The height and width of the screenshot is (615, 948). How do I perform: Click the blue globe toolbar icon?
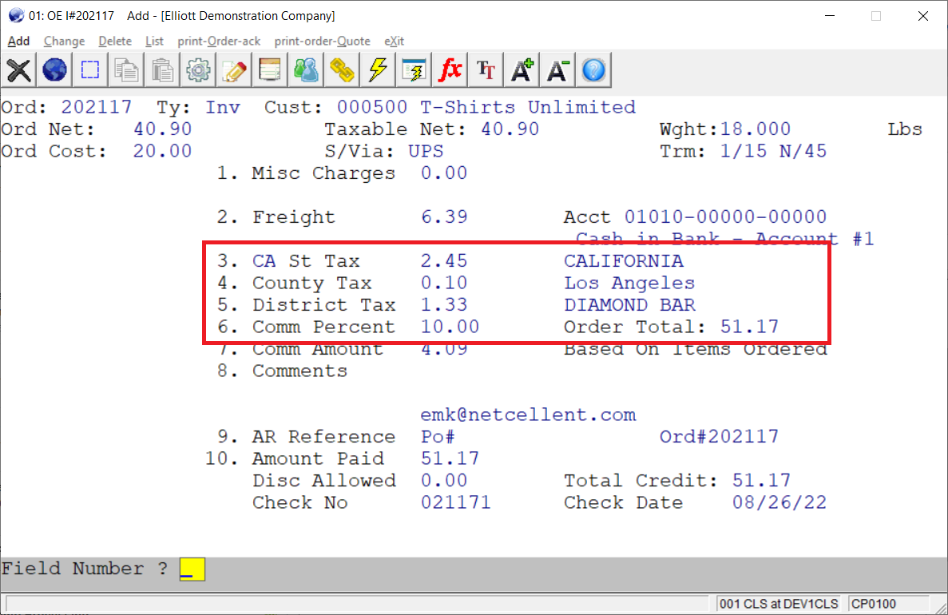(x=54, y=70)
